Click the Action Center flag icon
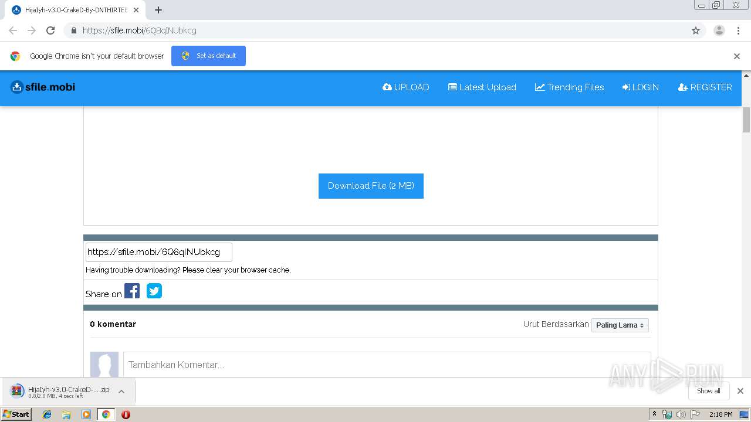Viewport: 751px width, 422px height. click(x=695, y=414)
